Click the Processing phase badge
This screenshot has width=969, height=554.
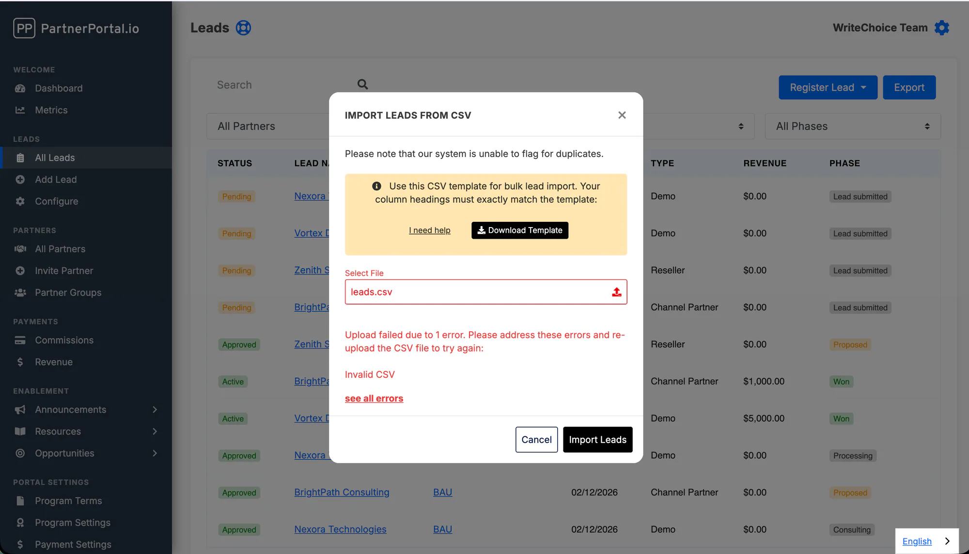[852, 456]
